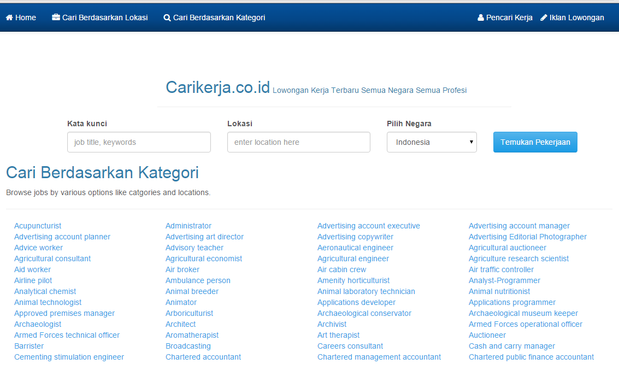Open the Pilih Negara dropdown

(x=432, y=142)
